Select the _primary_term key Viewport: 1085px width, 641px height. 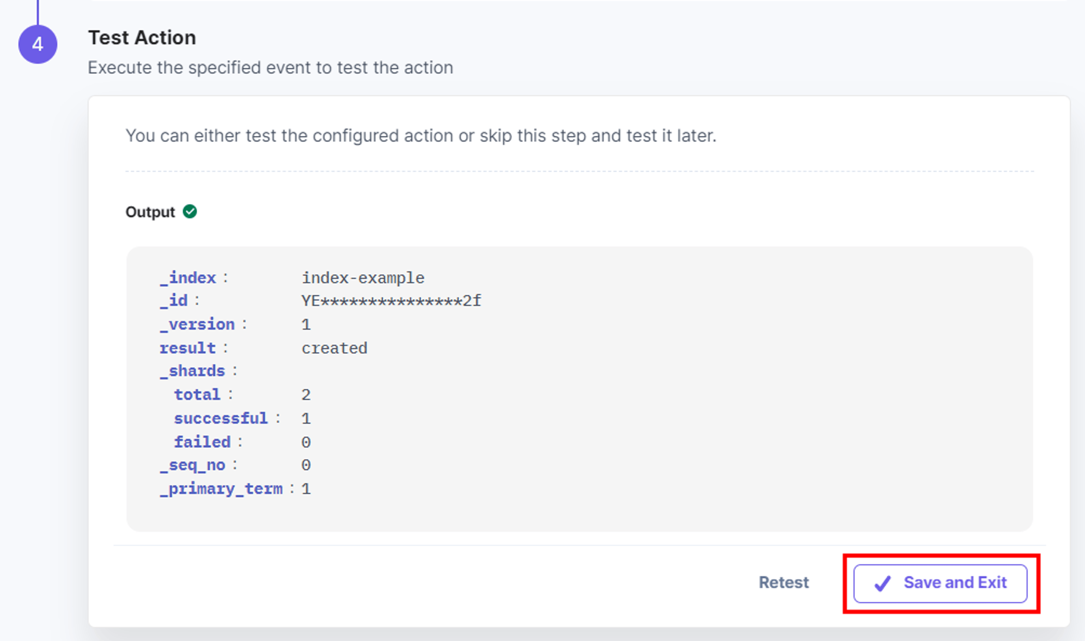click(x=221, y=489)
